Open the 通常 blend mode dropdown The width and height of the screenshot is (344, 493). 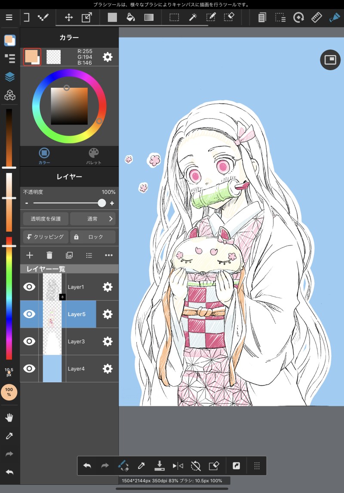(92, 219)
